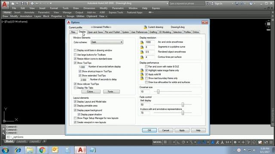Click the Workspace switching gear in status bar
The height and width of the screenshot is (154, 275).
click(235, 142)
